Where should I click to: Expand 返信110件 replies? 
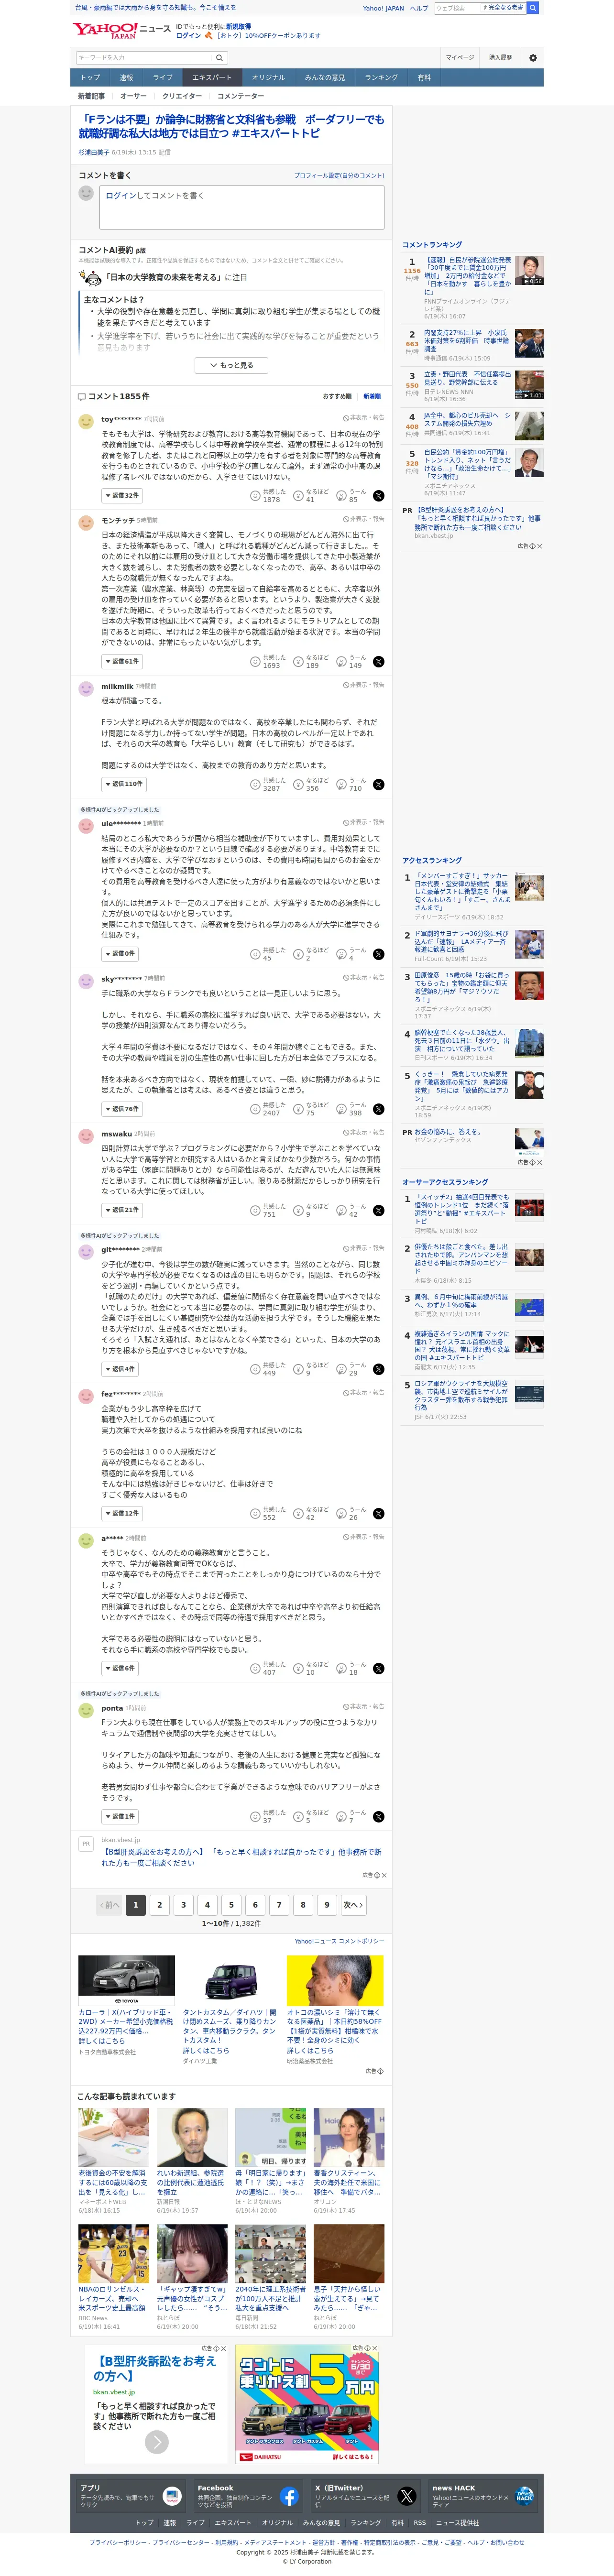pos(124,784)
